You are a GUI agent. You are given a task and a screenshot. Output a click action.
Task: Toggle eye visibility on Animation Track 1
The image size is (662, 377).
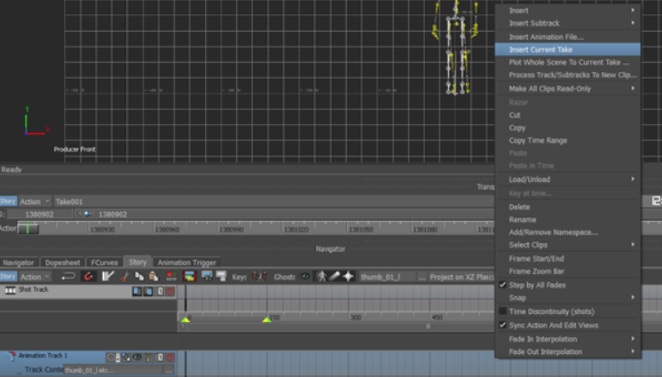point(138,357)
